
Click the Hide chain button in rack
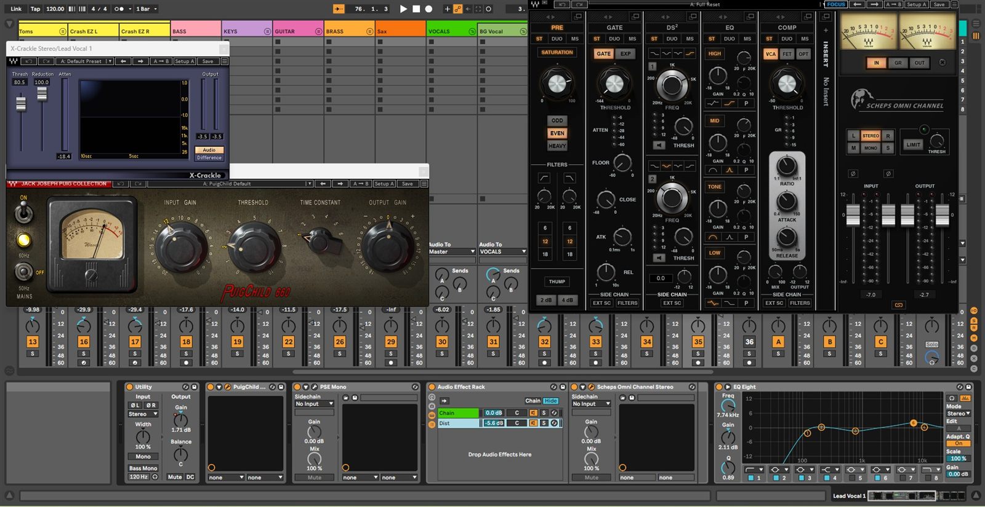(550, 401)
